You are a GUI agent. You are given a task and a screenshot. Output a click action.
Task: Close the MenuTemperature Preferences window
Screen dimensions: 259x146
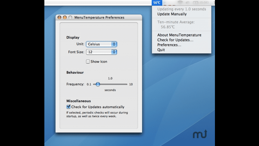pos(59,17)
